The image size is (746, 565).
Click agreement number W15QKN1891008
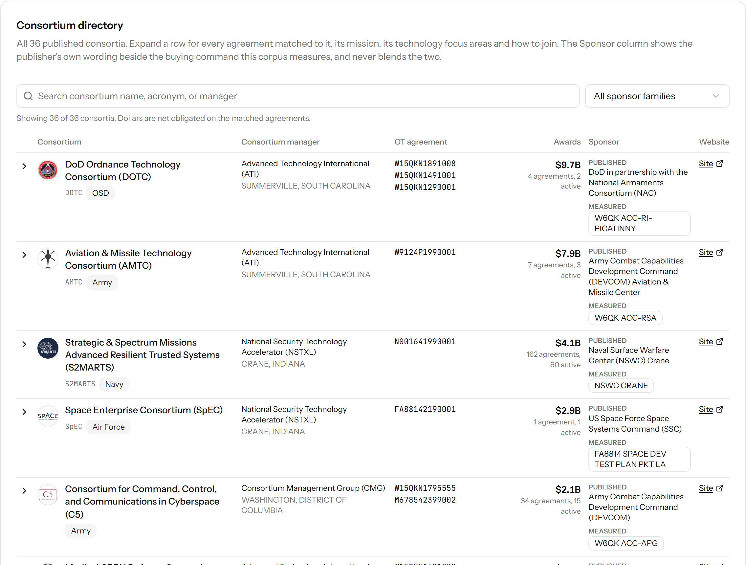coord(425,164)
